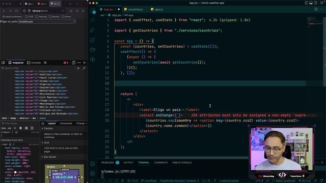Switch to the Computed tab in DevTools sidebar

coord(66,124)
